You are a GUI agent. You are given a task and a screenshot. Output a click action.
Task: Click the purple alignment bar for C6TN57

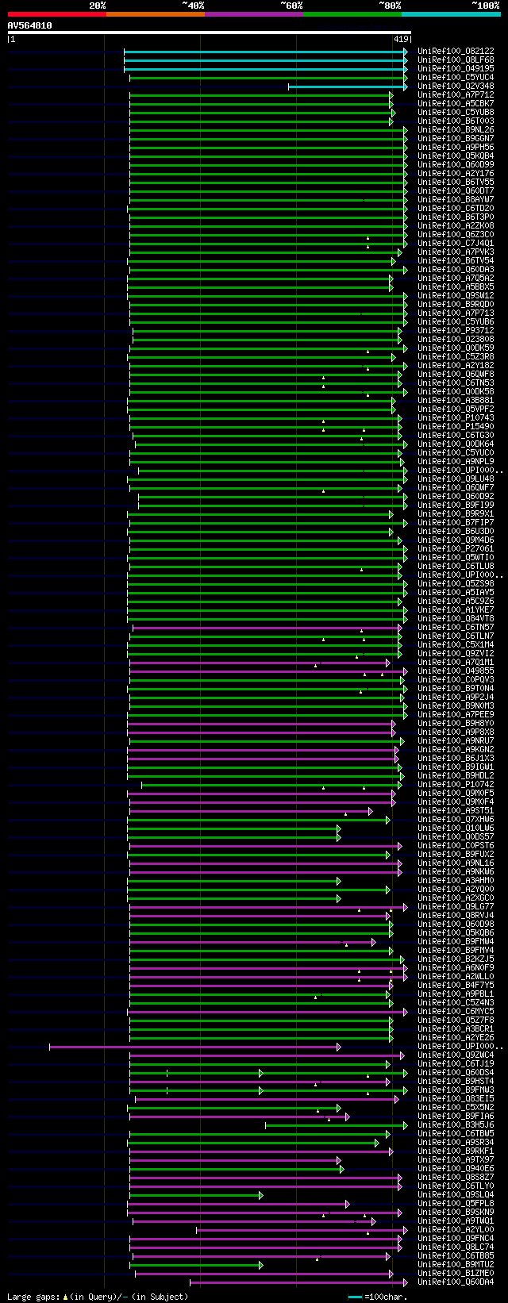pyautogui.click(x=267, y=628)
